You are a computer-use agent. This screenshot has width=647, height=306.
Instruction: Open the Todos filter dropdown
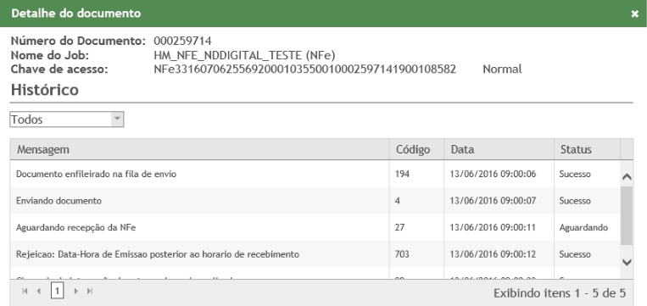click(66, 120)
